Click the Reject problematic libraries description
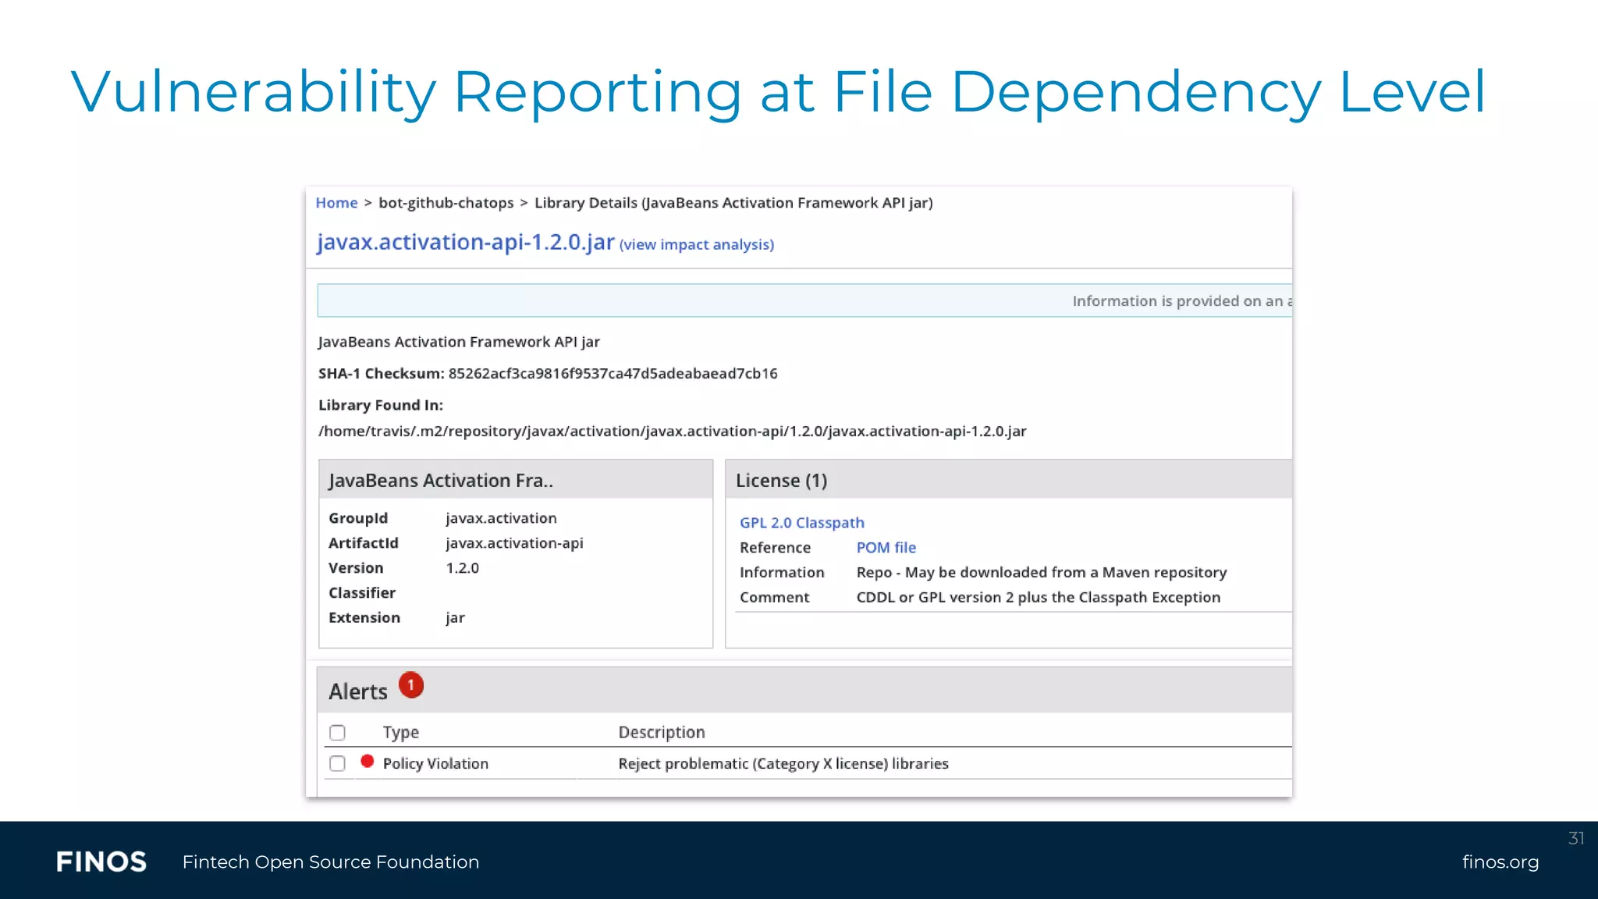 783,763
